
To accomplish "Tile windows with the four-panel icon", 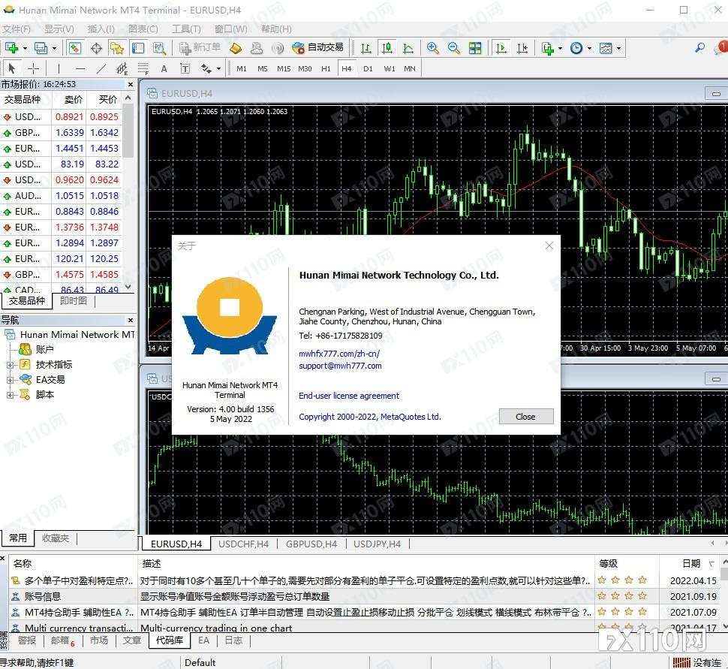I will pyautogui.click(x=475, y=48).
